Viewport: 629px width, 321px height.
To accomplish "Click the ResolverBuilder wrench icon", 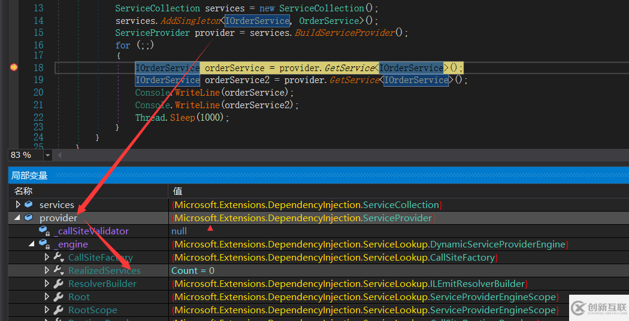I will pos(59,284).
